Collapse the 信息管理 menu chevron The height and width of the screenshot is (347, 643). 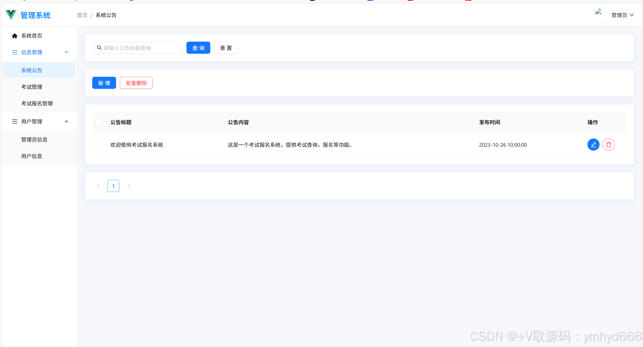(x=66, y=52)
